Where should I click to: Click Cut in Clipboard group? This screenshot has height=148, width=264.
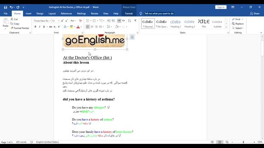[x=14, y=19]
